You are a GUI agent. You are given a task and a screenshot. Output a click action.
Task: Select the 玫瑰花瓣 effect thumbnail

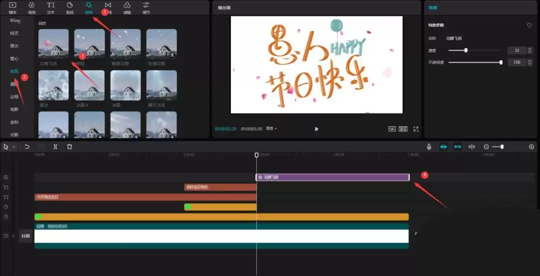161,44
